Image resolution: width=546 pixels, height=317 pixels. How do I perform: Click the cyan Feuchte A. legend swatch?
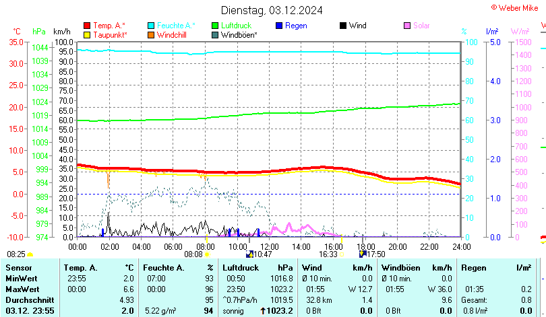pyautogui.click(x=151, y=26)
